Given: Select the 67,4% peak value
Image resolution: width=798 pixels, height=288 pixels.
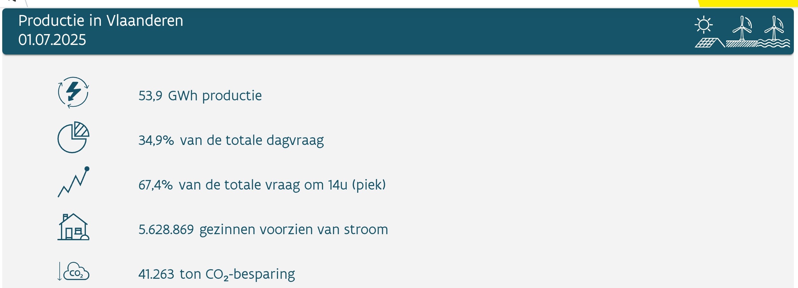Looking at the screenshot, I should (x=155, y=185).
